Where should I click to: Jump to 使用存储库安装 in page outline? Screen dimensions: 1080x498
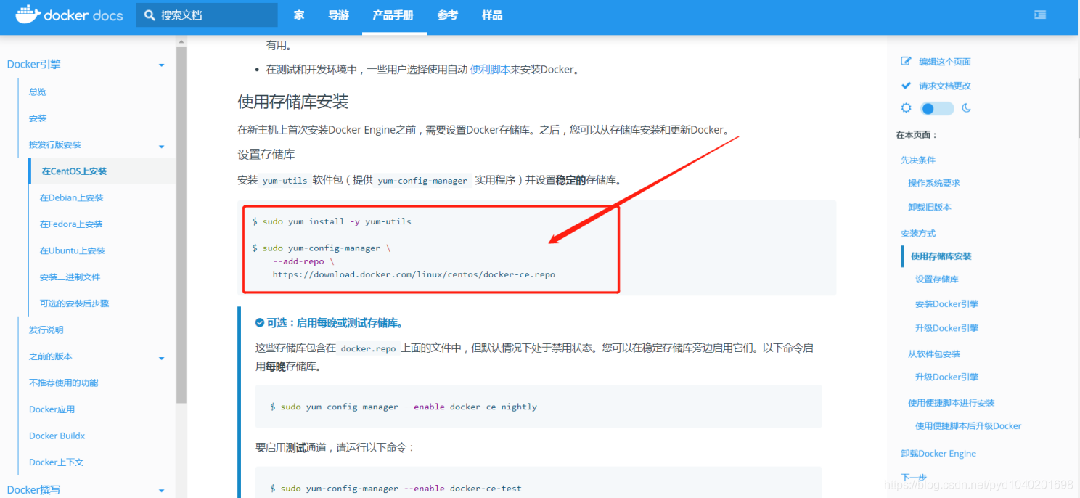[x=941, y=256]
